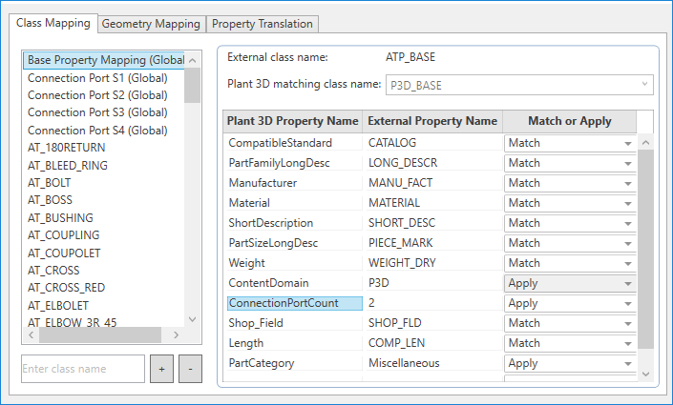The image size is (673, 405).
Task: Click the LONG_DESCR external property cell
Action: click(x=434, y=163)
